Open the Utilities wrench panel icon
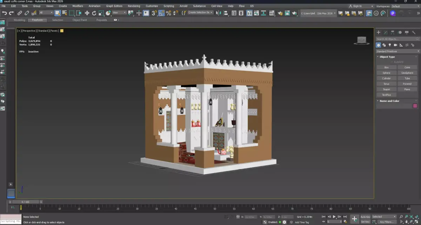The height and width of the screenshot is (225, 421). pyautogui.click(x=414, y=32)
